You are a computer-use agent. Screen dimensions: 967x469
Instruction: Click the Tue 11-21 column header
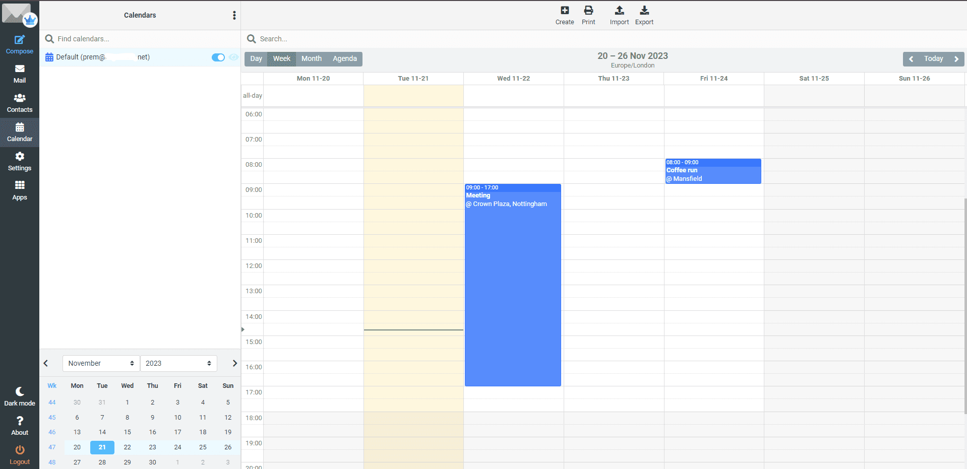click(x=413, y=79)
